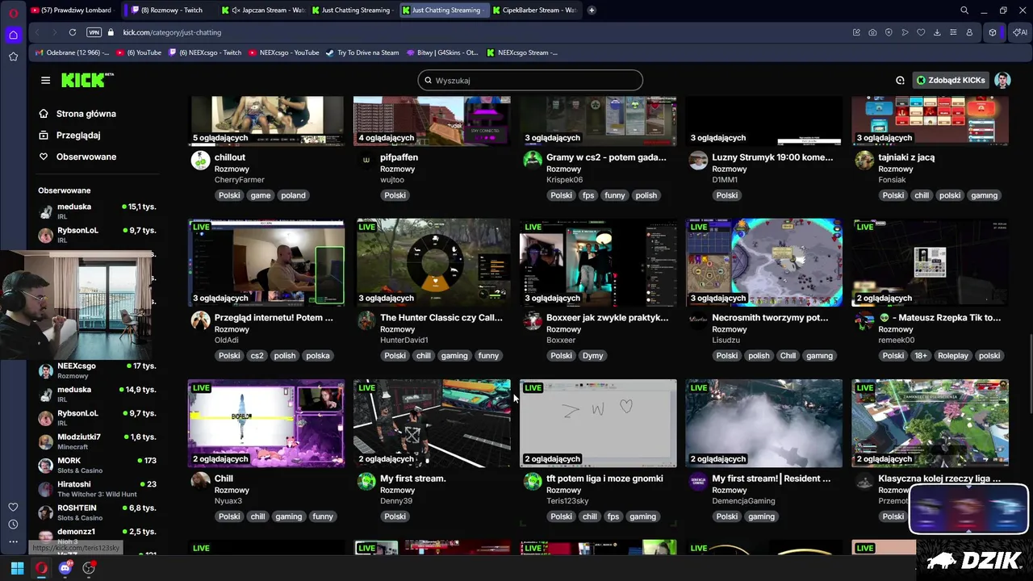Click Krispek06 channel name link
The height and width of the screenshot is (581, 1033).
[x=564, y=180]
